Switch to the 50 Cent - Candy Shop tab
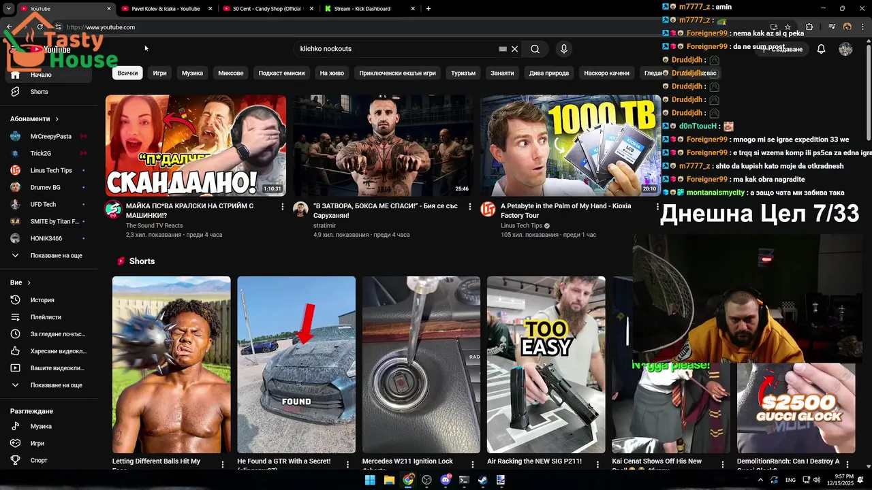This screenshot has width=872, height=490. [268, 9]
